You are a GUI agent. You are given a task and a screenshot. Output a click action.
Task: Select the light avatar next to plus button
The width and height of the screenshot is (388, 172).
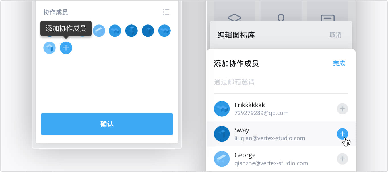(x=49, y=48)
